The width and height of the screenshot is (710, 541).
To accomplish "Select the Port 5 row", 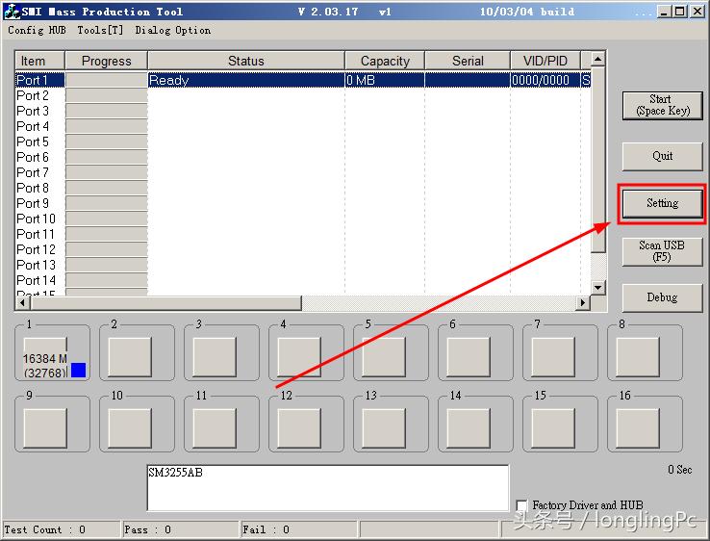I will click(303, 142).
